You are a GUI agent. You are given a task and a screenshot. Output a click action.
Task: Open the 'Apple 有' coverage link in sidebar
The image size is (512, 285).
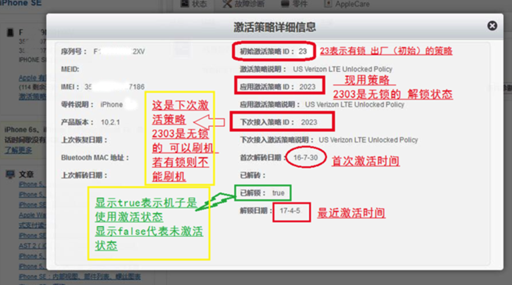(x=32, y=78)
